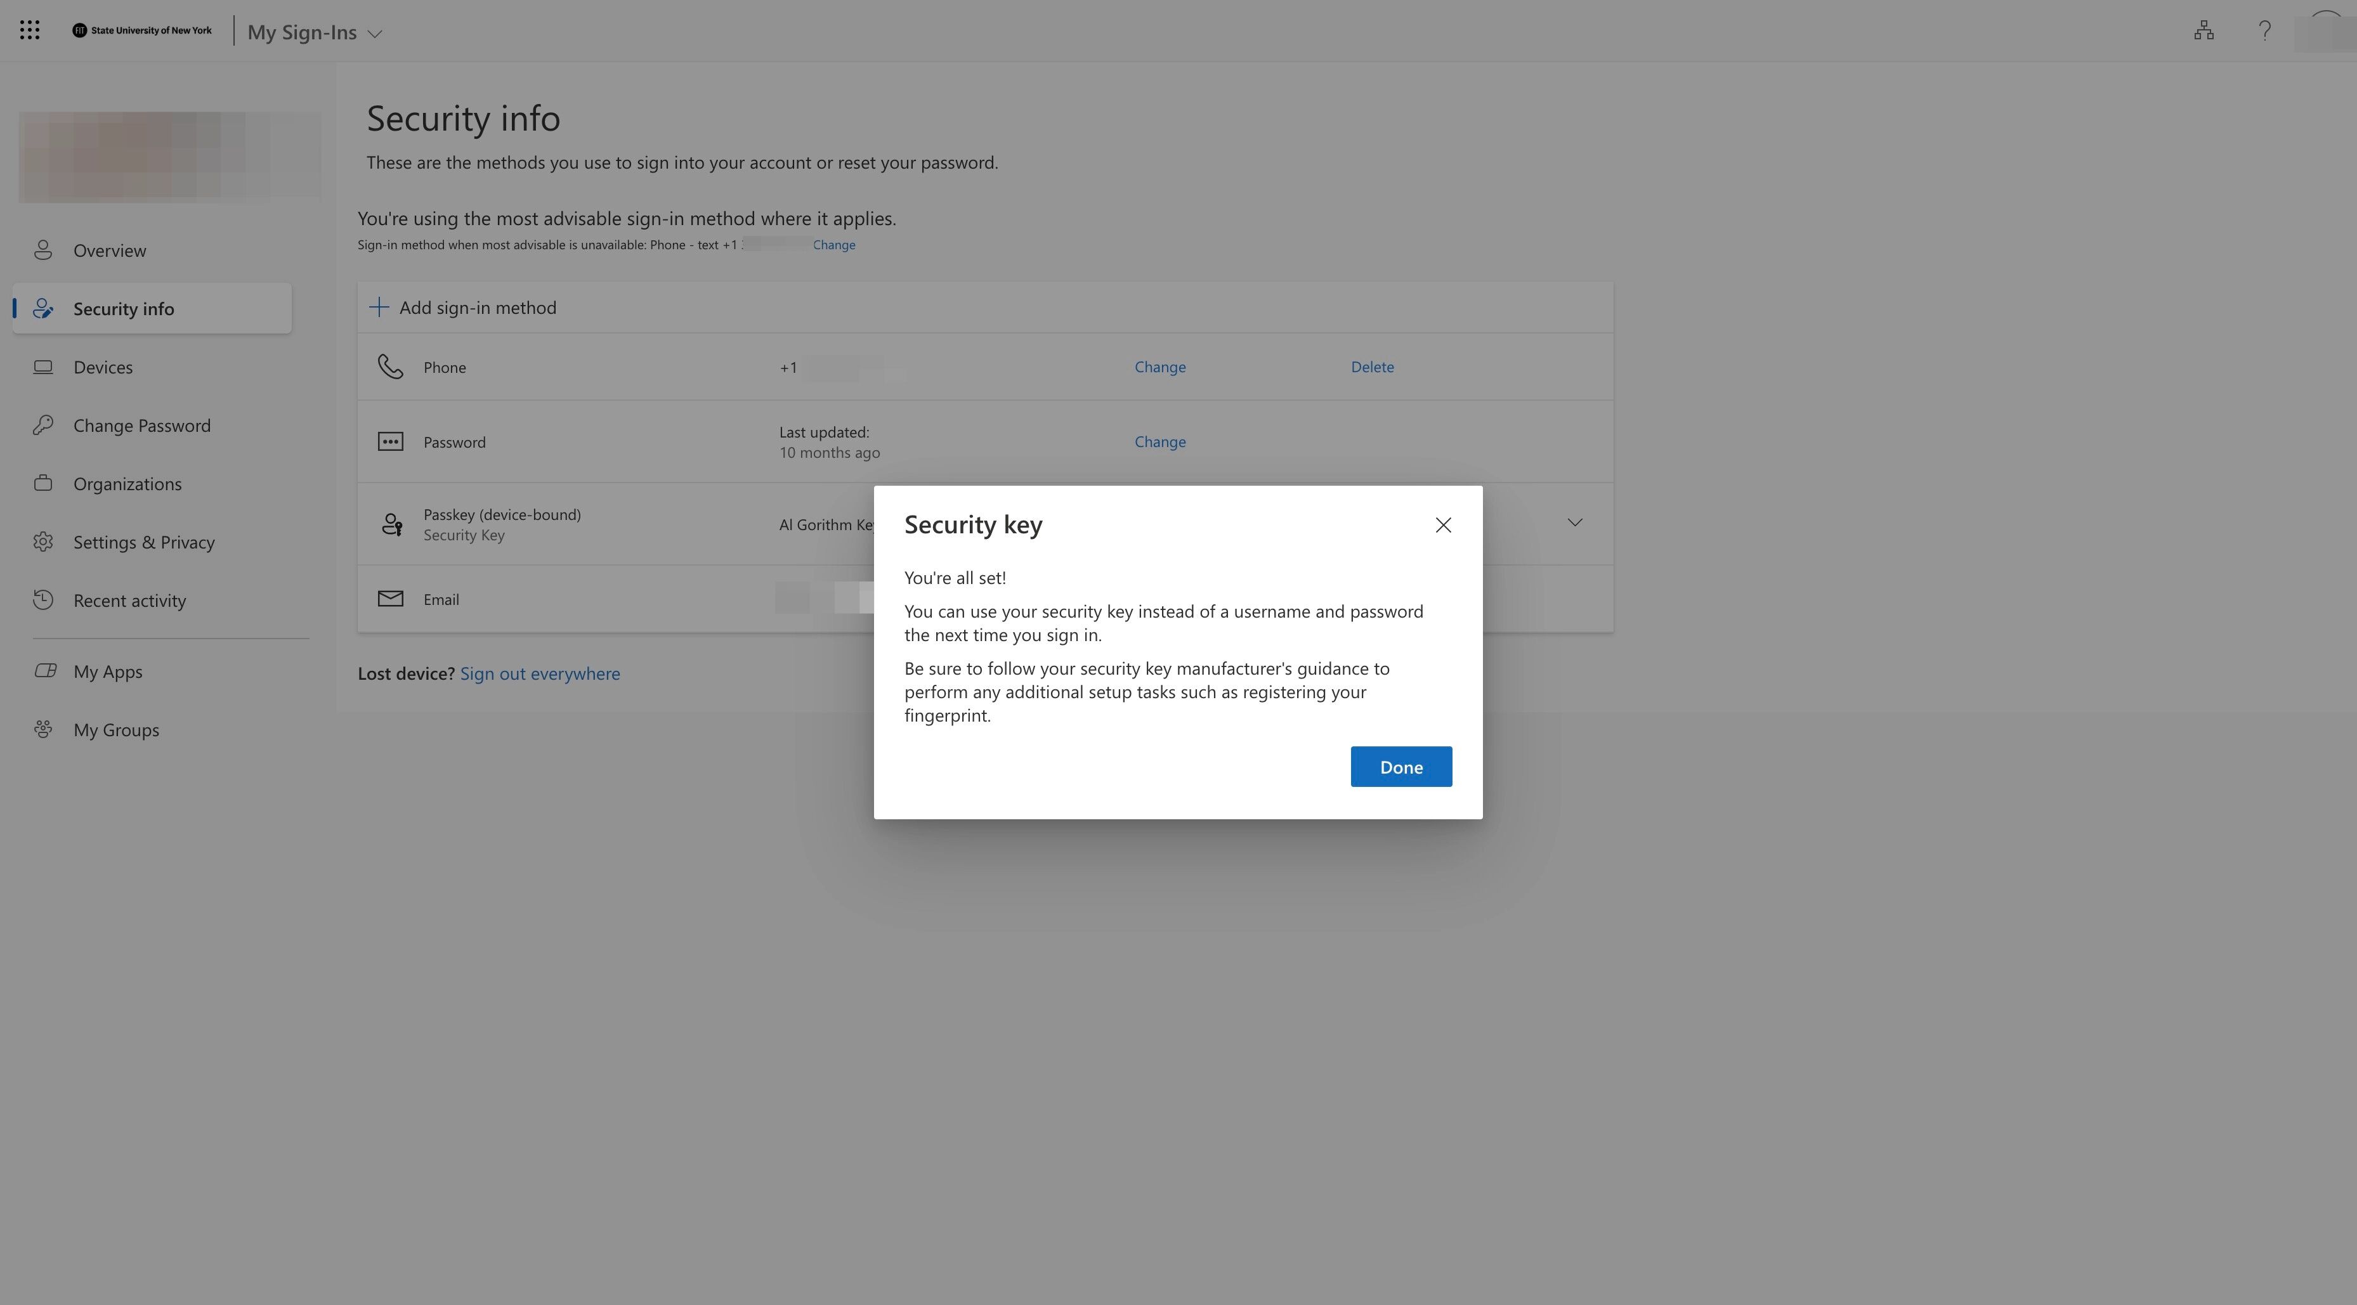Open Organizations briefcase icon
The image size is (2357, 1305).
click(x=43, y=484)
